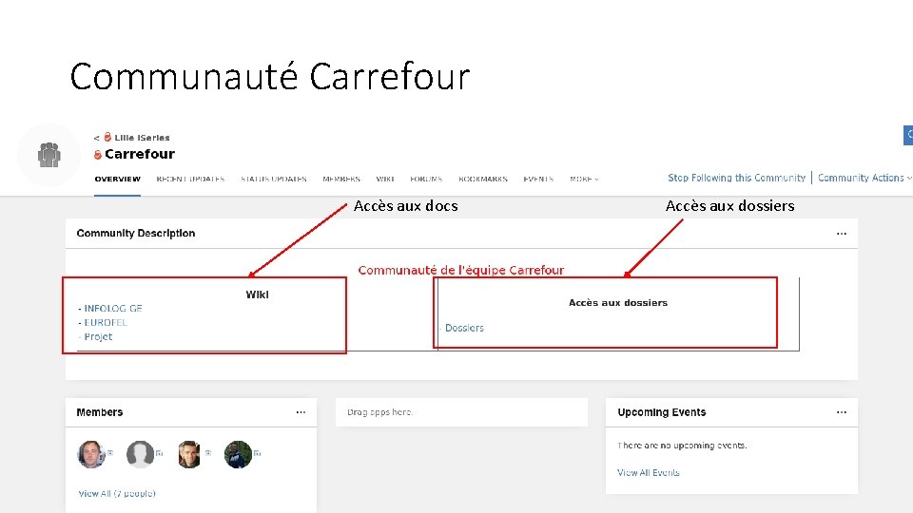Viewport: 913px width, 513px height.
Task: Click the Carrefour community title
Action: coord(140,154)
